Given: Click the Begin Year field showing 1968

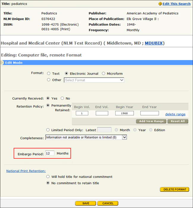Looking at the screenshot, I should pos(124,113).
